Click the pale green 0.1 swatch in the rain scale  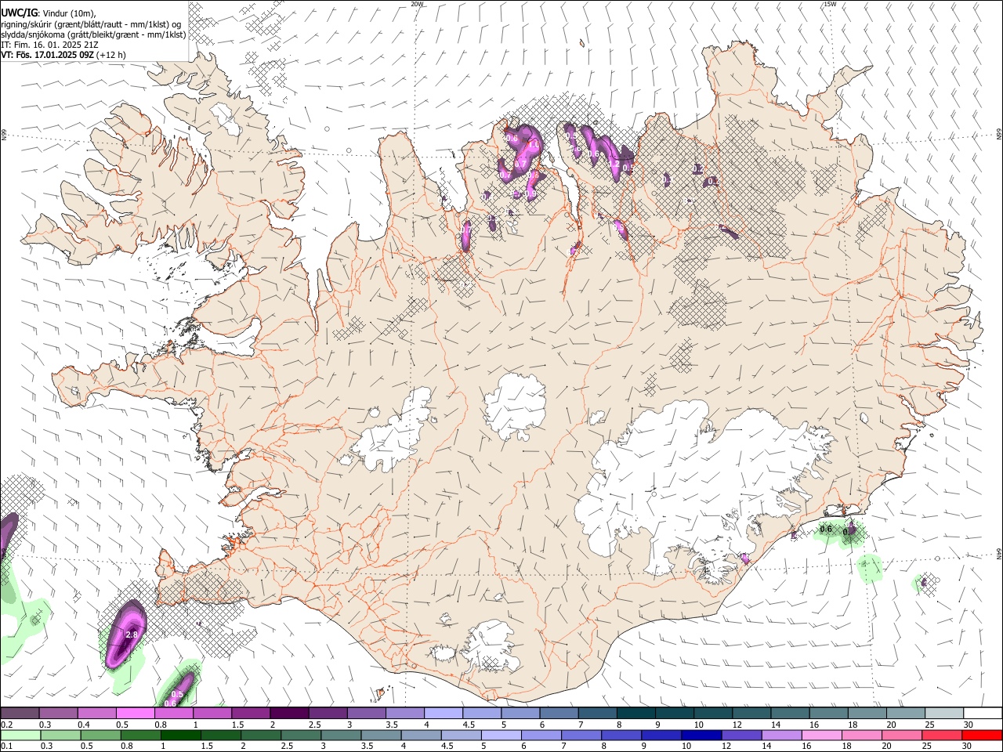pos(20,735)
